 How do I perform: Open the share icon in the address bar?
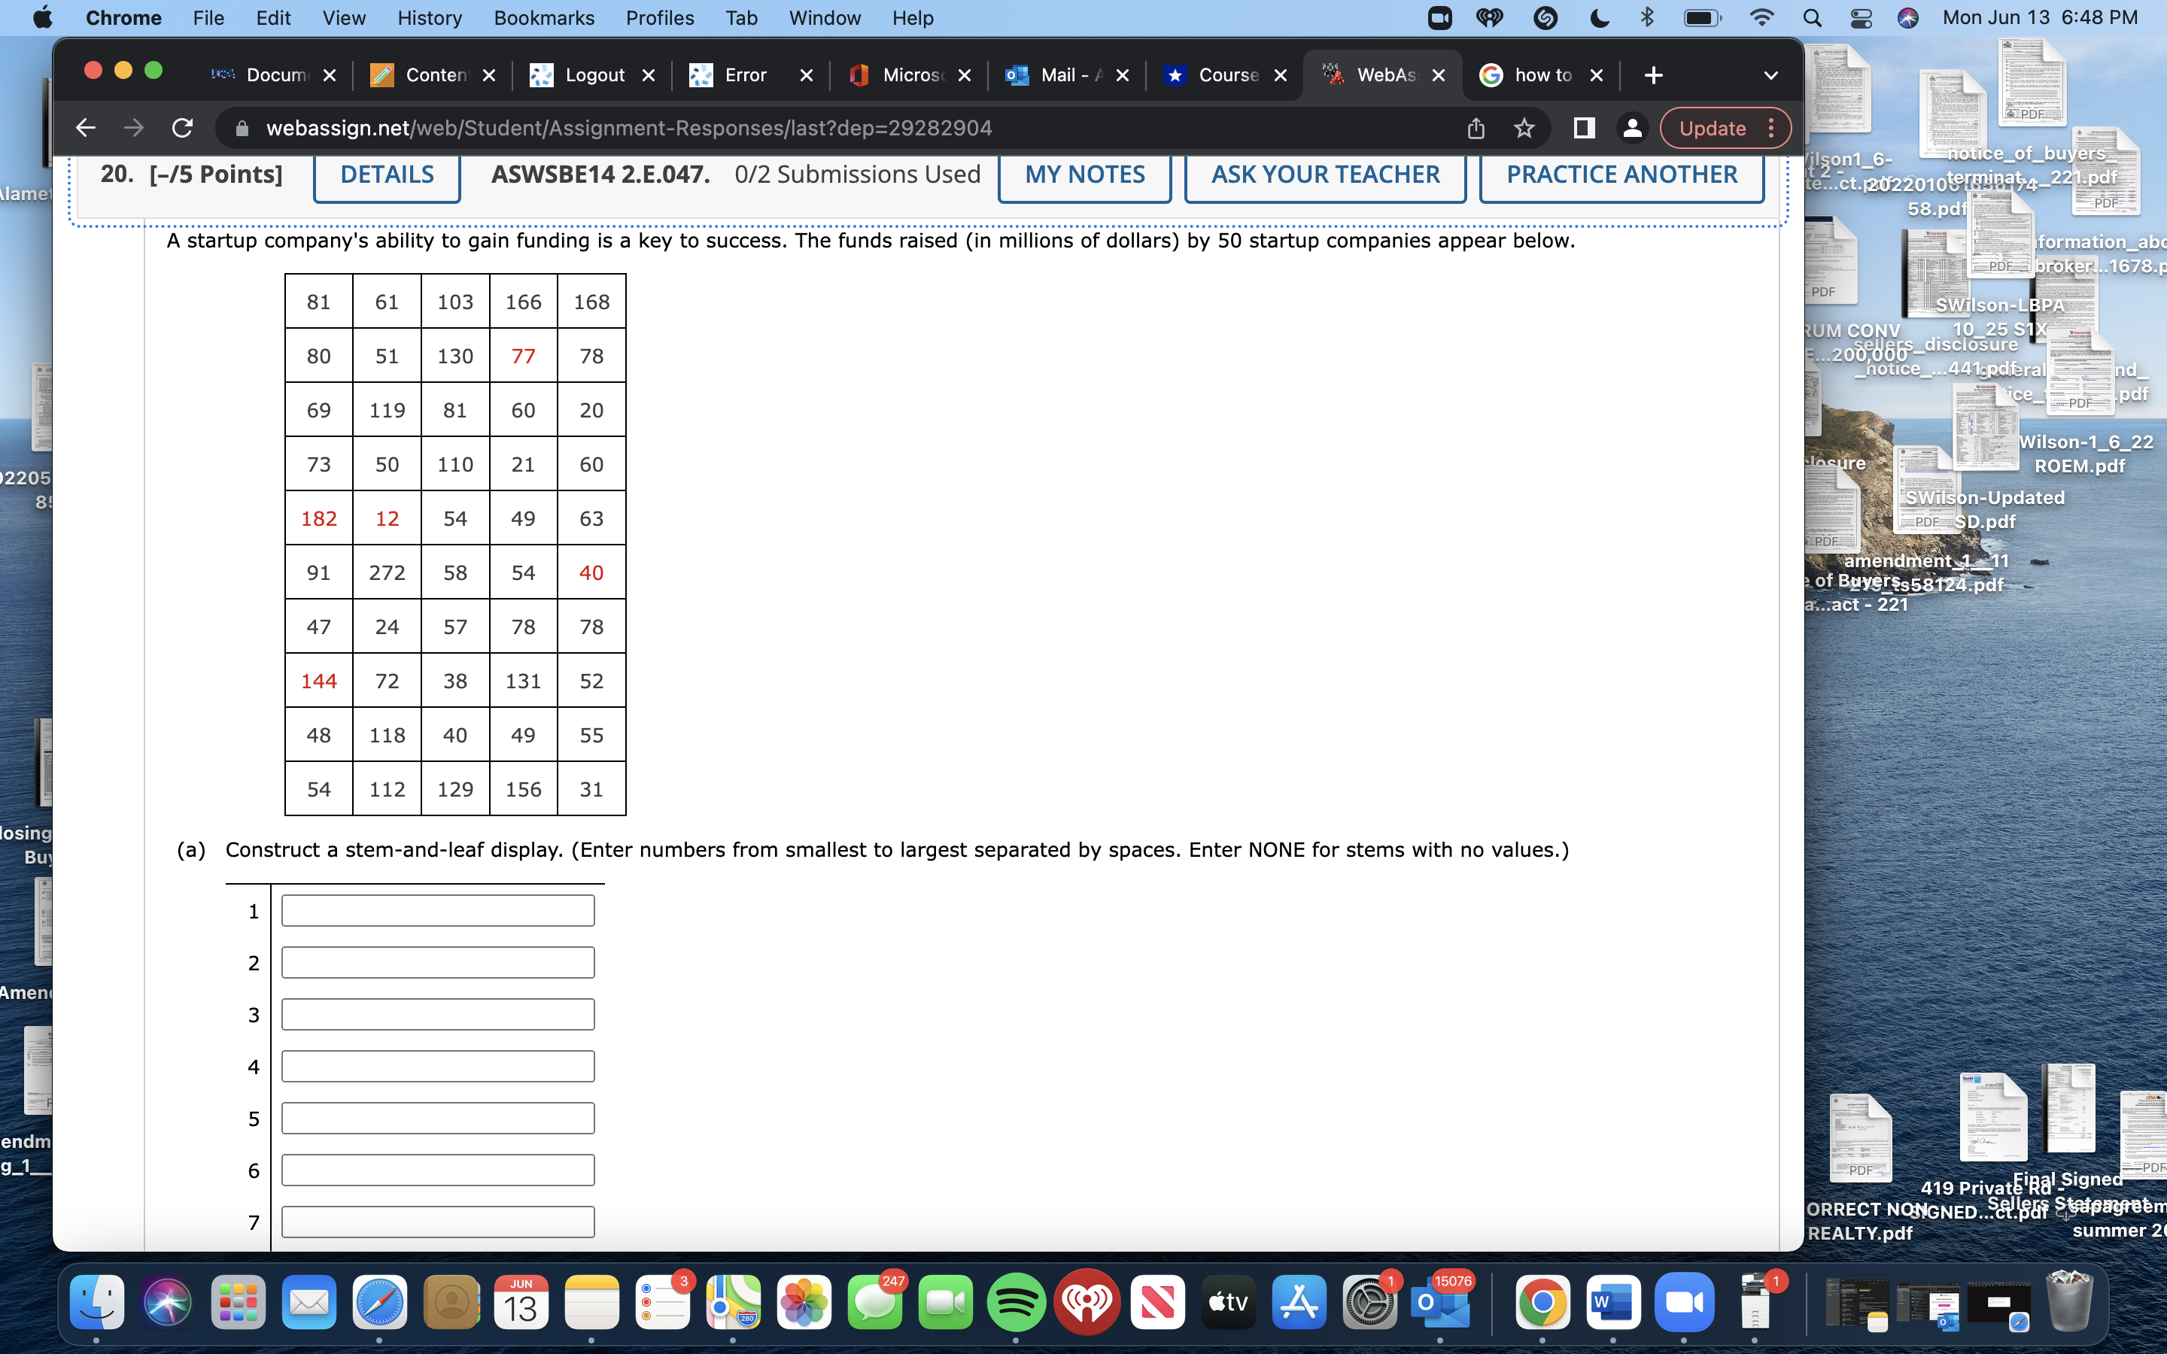[x=1476, y=127]
